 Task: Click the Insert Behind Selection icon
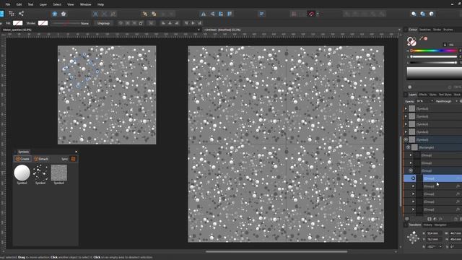414,14
